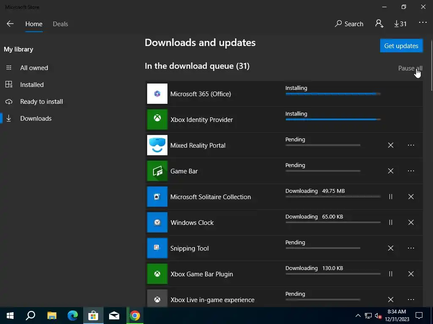The image size is (433, 324).
Task: Pause Xbox Game Bar Plugin download
Action: [x=390, y=273]
